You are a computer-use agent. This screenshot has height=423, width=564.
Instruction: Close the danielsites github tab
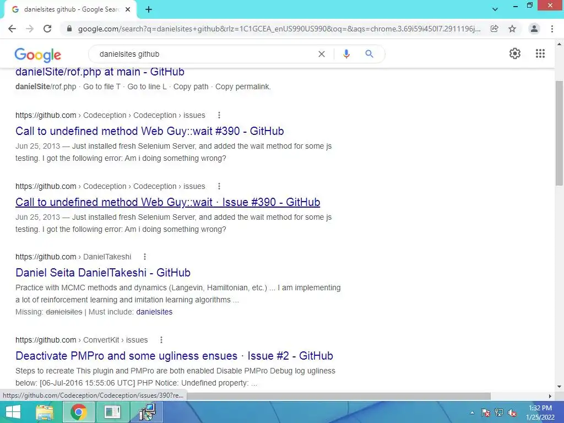128,9
